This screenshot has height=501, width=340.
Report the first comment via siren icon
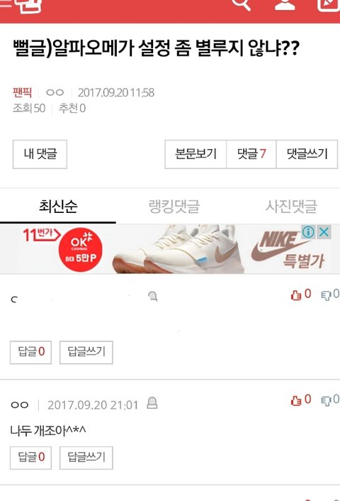point(153,297)
